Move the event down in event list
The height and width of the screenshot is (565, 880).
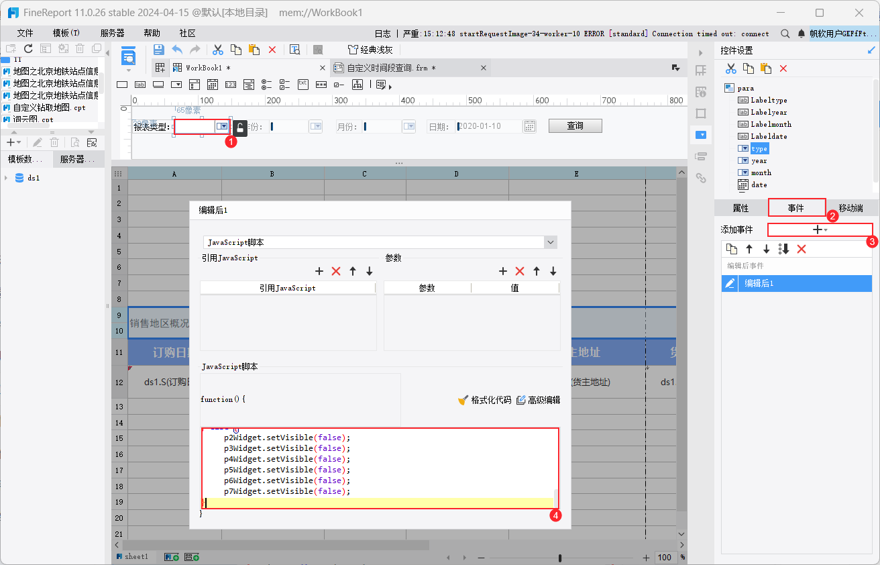[x=766, y=249]
